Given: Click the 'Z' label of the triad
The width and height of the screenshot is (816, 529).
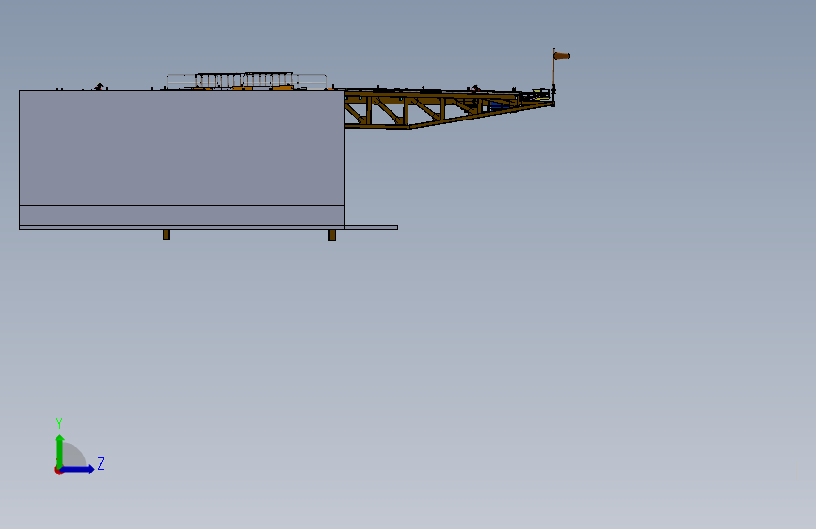Looking at the screenshot, I should click(101, 463).
